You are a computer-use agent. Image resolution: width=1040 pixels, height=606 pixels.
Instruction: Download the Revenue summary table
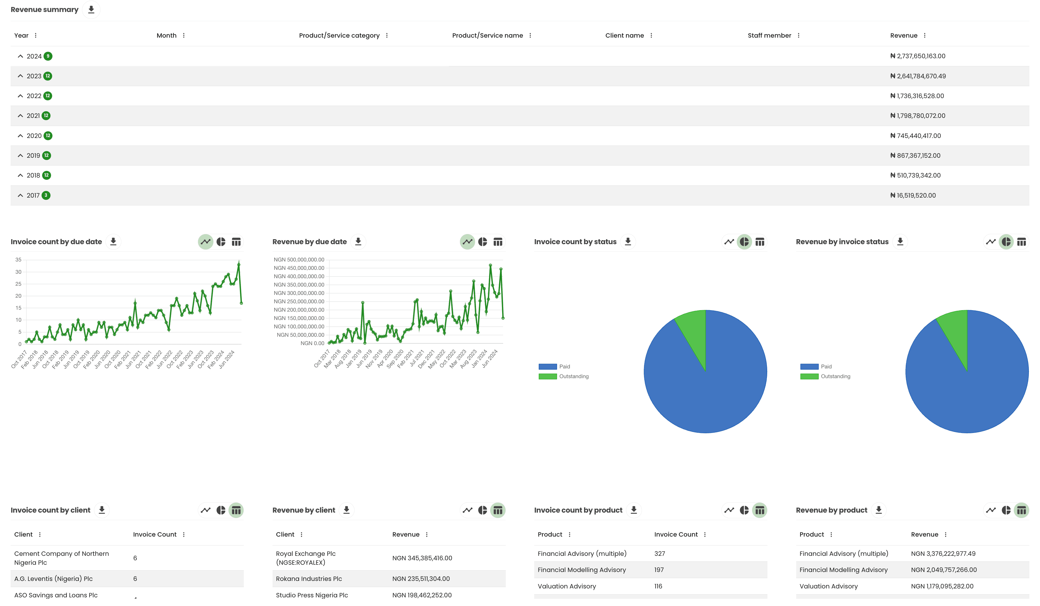91,9
